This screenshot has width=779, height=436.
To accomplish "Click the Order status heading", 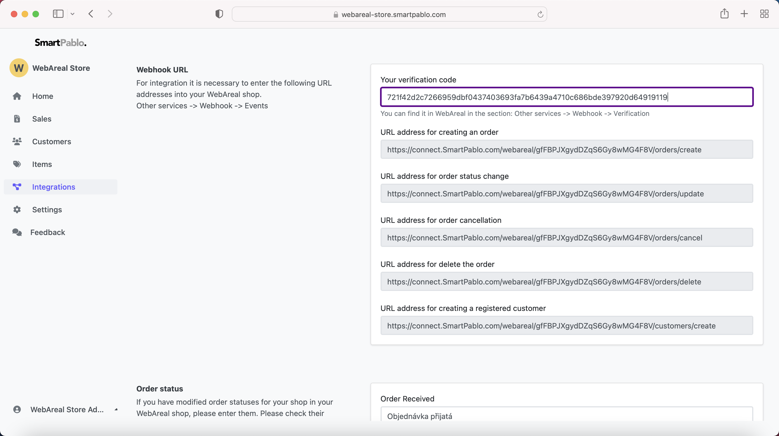I will tap(160, 389).
